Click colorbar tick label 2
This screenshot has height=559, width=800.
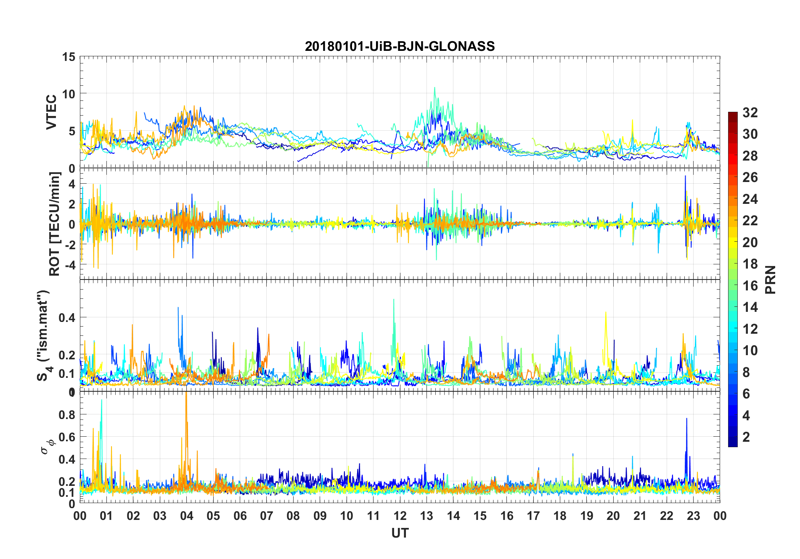pyautogui.click(x=746, y=437)
